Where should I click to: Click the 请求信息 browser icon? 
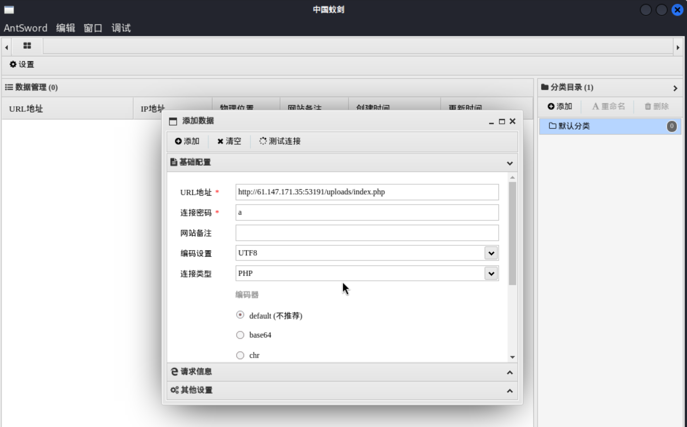click(x=174, y=371)
